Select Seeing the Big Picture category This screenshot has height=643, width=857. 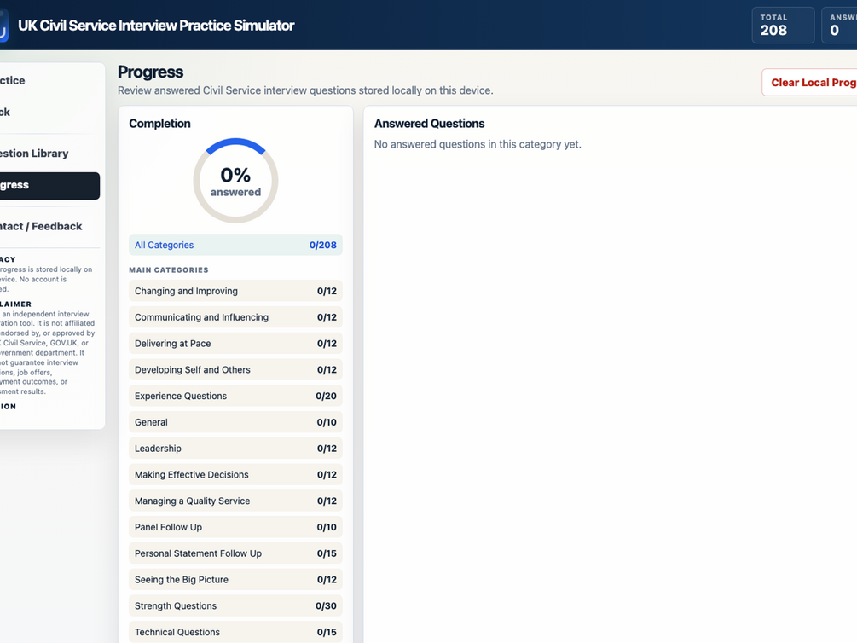[x=235, y=580]
